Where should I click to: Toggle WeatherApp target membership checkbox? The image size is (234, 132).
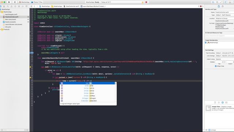click(206, 43)
